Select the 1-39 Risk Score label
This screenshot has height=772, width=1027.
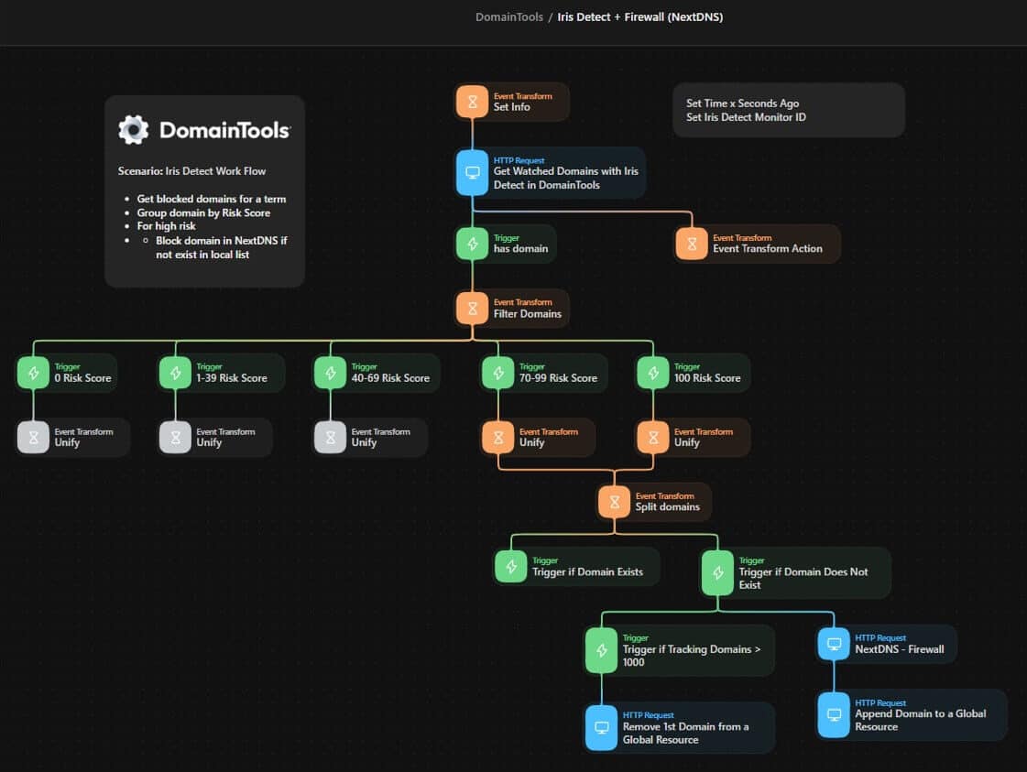click(x=231, y=378)
